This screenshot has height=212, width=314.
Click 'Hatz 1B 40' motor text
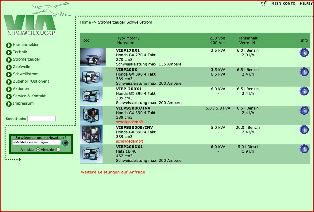[x=126, y=151]
